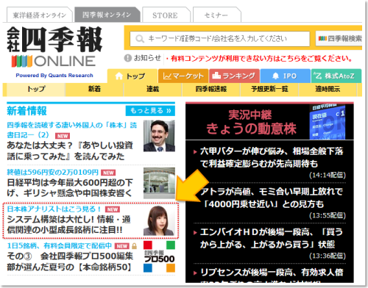368x288 pixels.
Task: Open the セミナー tab
Action: [x=216, y=15]
